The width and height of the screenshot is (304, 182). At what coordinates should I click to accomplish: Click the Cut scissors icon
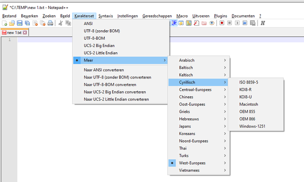(60, 23)
